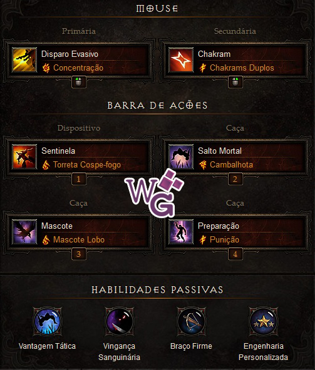Viewport: 315px width, 370px height.
Task: Select the Disparo Evasivo skill icon
Action: pos(24,60)
